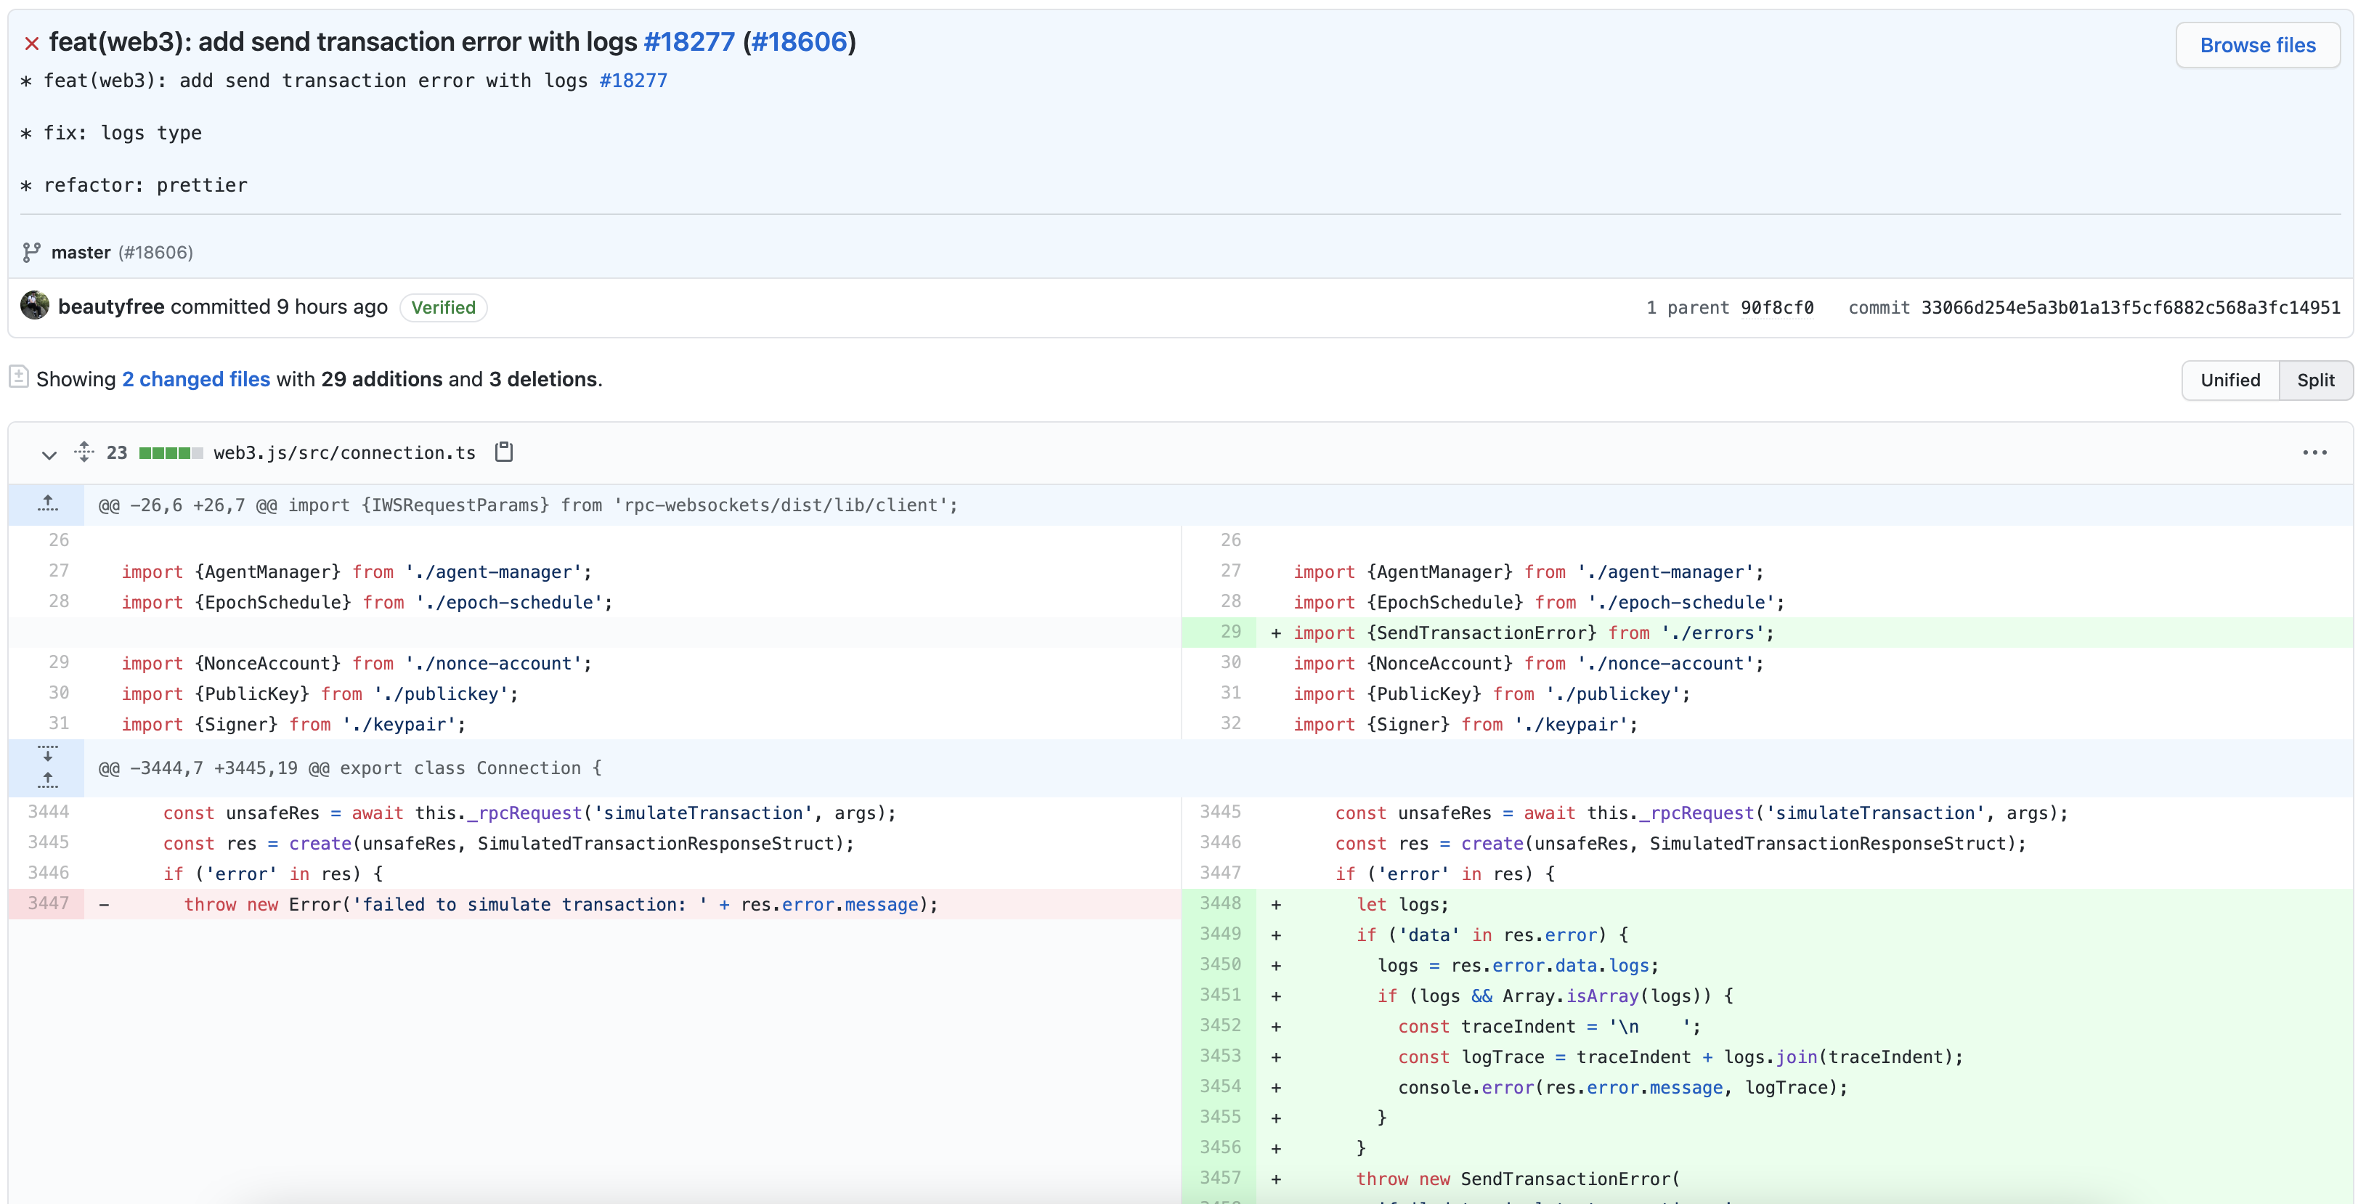Viewport: 2366px width, 1204px height.
Task: Expand up above the line 26 hunk
Action: [x=48, y=504]
